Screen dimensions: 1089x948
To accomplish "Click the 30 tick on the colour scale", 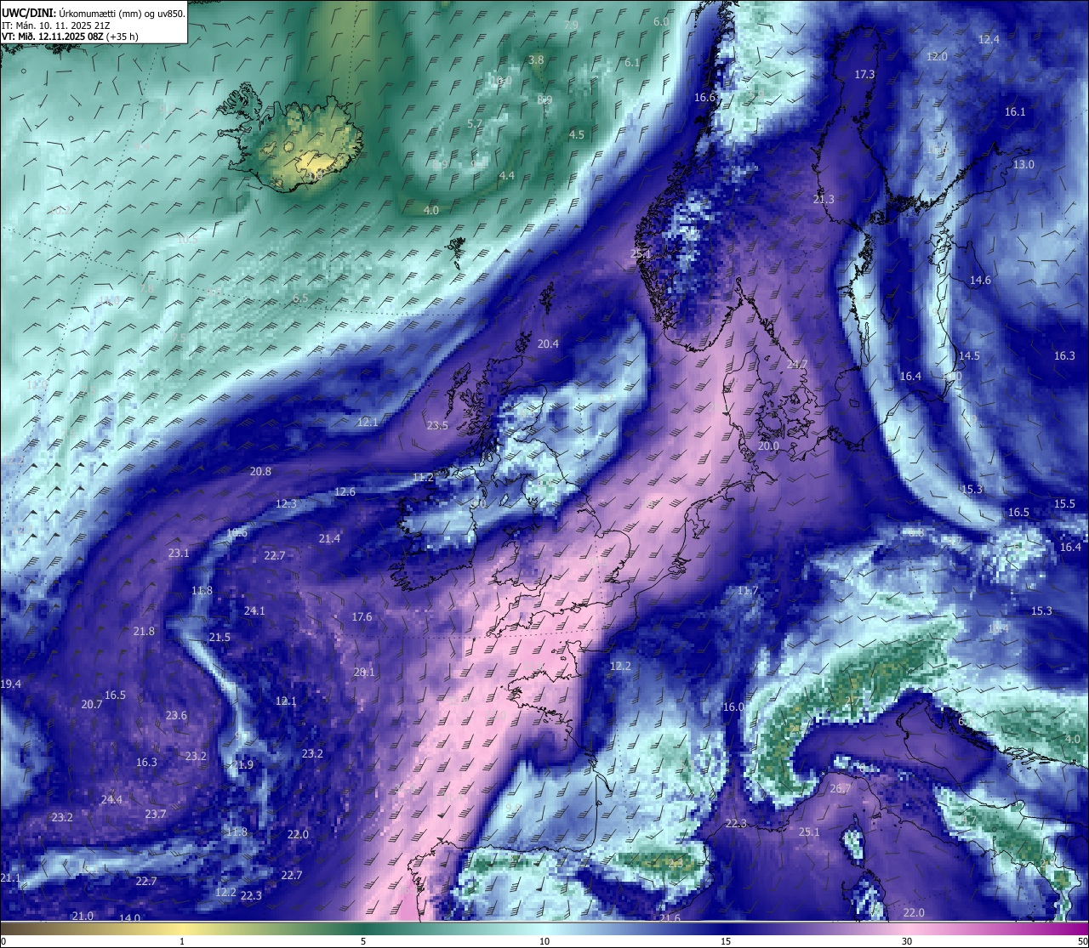I will [907, 940].
